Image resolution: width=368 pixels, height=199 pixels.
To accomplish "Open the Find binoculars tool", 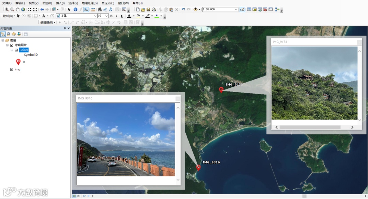I will [x=100, y=10].
